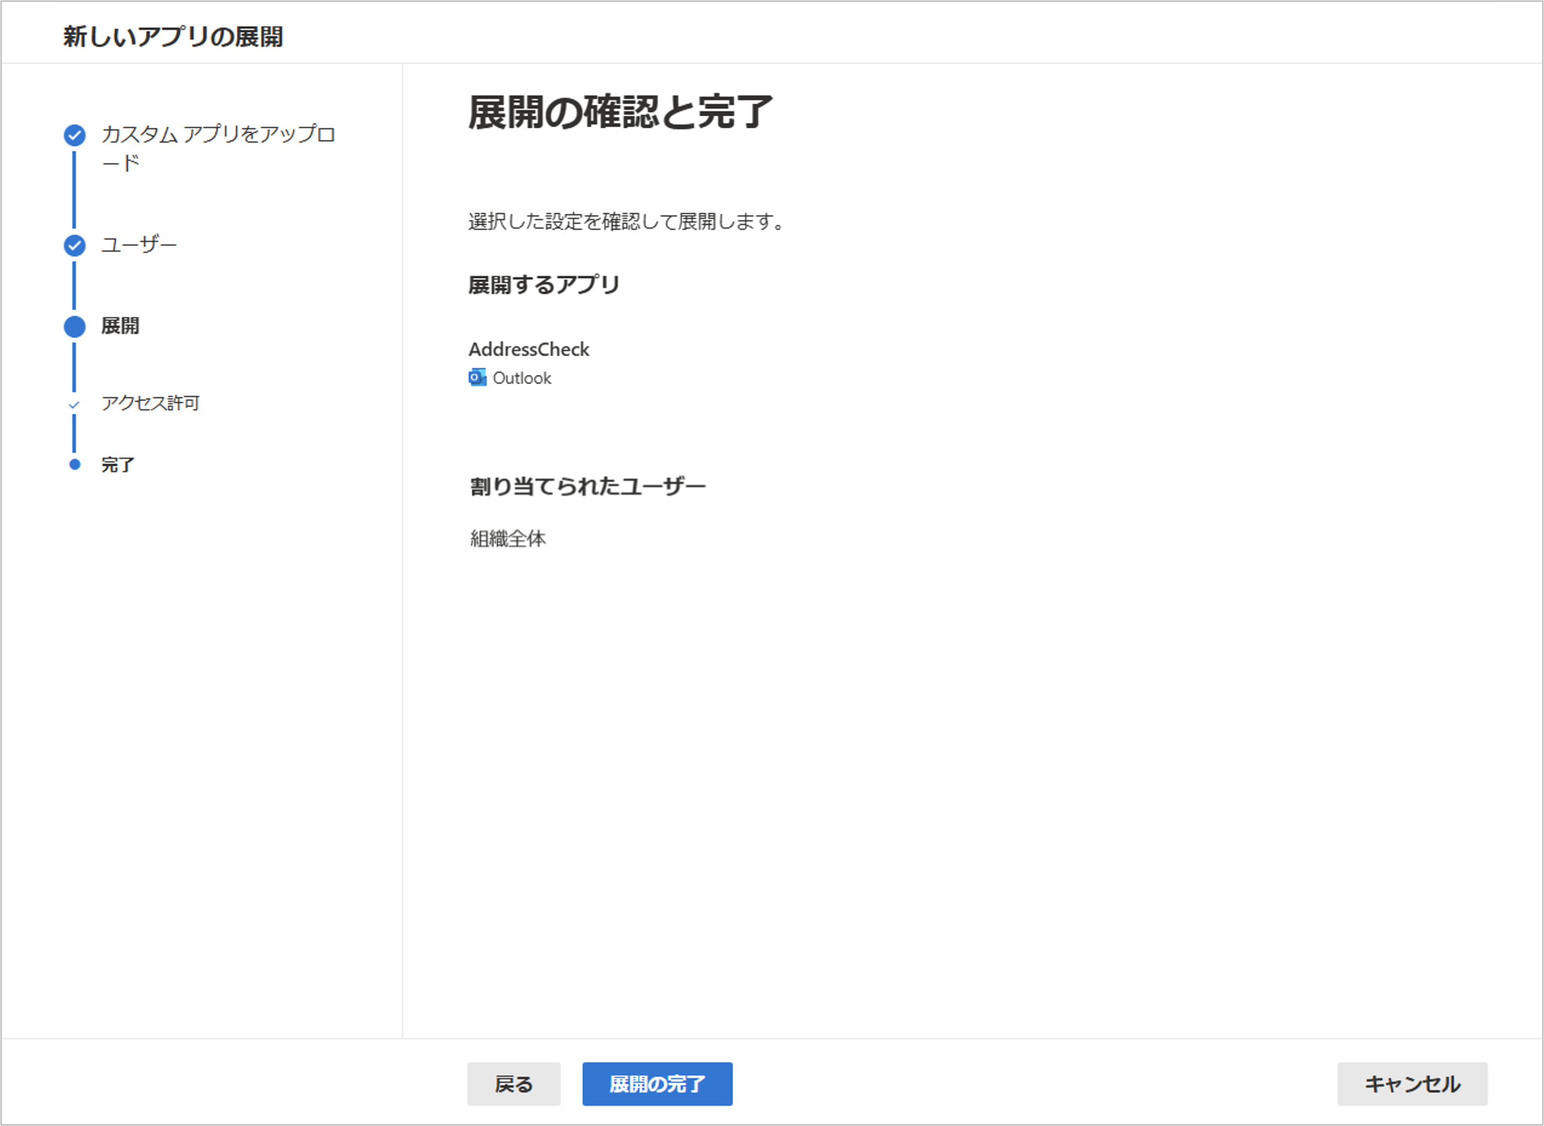The width and height of the screenshot is (1544, 1126).
Task: Click the Outlook label text
Action: pos(521,378)
